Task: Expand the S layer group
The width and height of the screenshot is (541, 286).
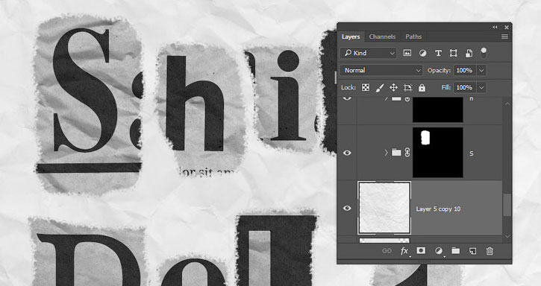Action: click(386, 152)
